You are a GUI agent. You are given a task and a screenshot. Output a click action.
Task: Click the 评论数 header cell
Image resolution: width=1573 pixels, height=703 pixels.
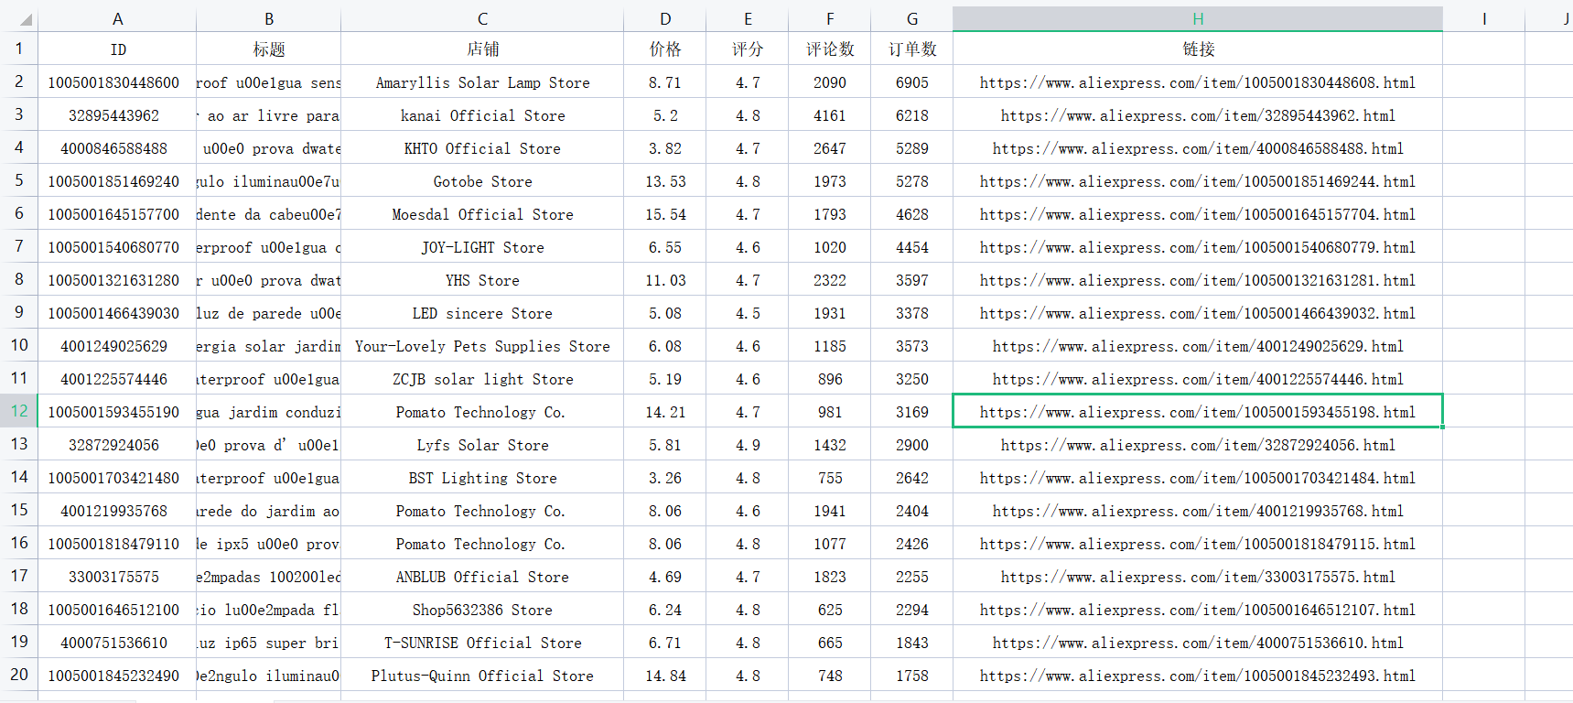tap(830, 49)
